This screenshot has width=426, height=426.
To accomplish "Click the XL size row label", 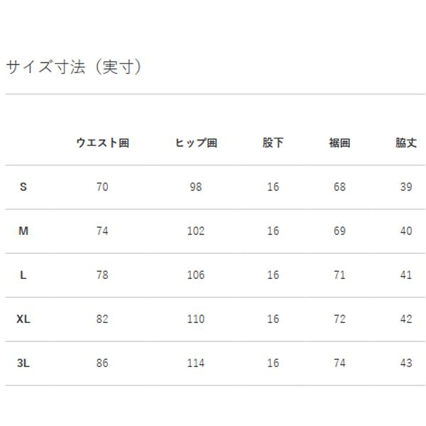I will pos(23,319).
